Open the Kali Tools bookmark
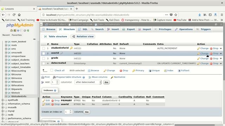The image size is (225, 126). [x=97, y=20]
